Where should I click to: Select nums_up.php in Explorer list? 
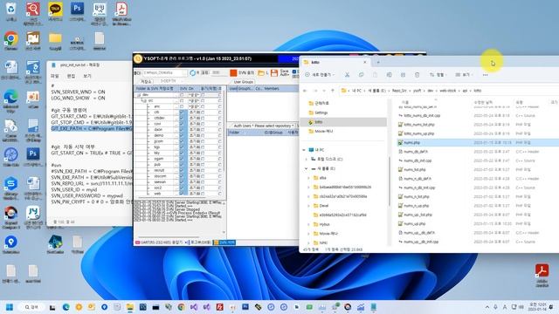[415, 223]
